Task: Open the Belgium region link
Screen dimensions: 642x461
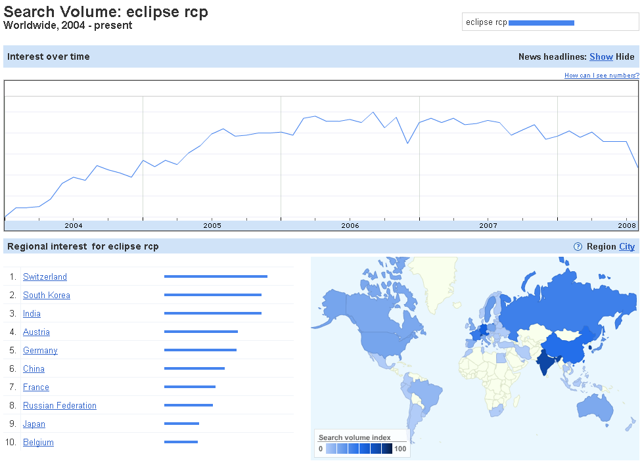Action: point(38,443)
